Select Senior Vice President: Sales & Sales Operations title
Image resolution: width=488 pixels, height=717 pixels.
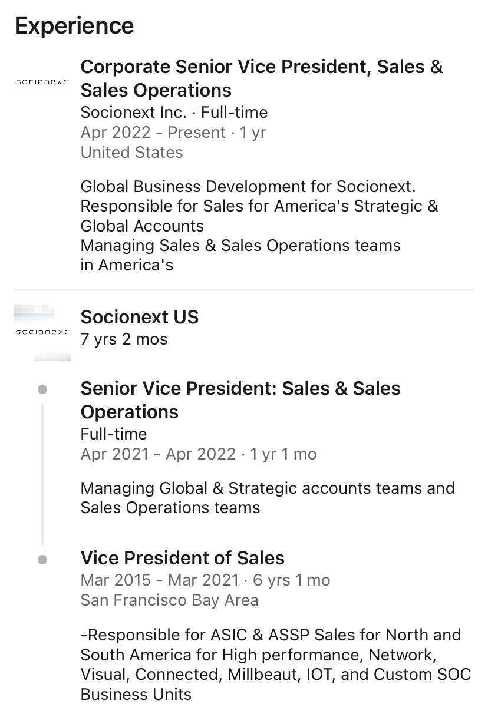(240, 400)
